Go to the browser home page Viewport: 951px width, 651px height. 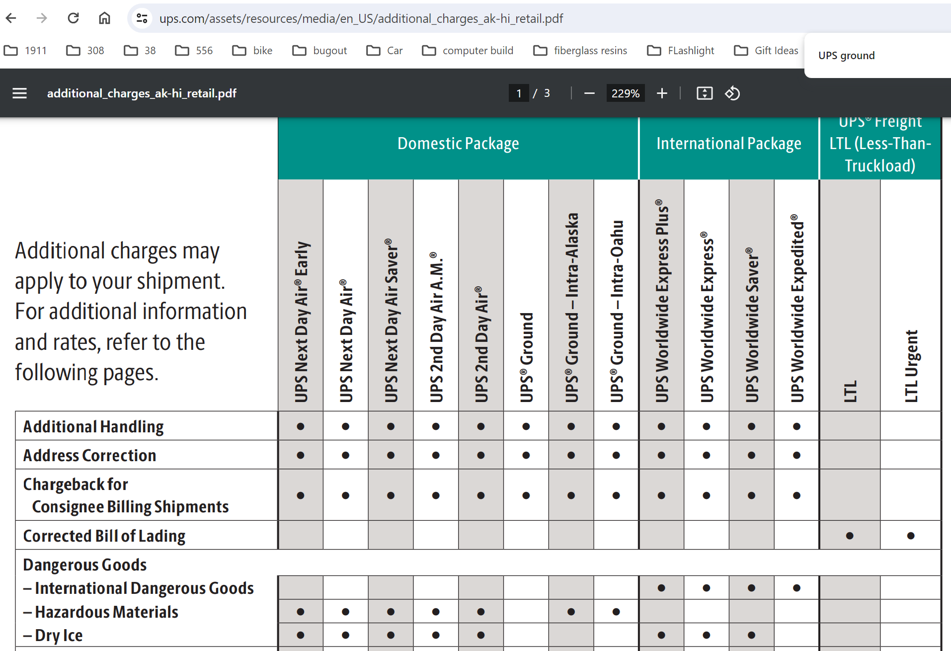[104, 18]
